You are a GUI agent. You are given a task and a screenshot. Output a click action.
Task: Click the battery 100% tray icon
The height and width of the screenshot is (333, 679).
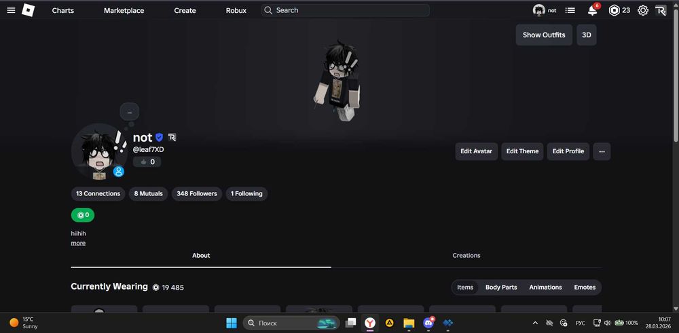point(626,323)
